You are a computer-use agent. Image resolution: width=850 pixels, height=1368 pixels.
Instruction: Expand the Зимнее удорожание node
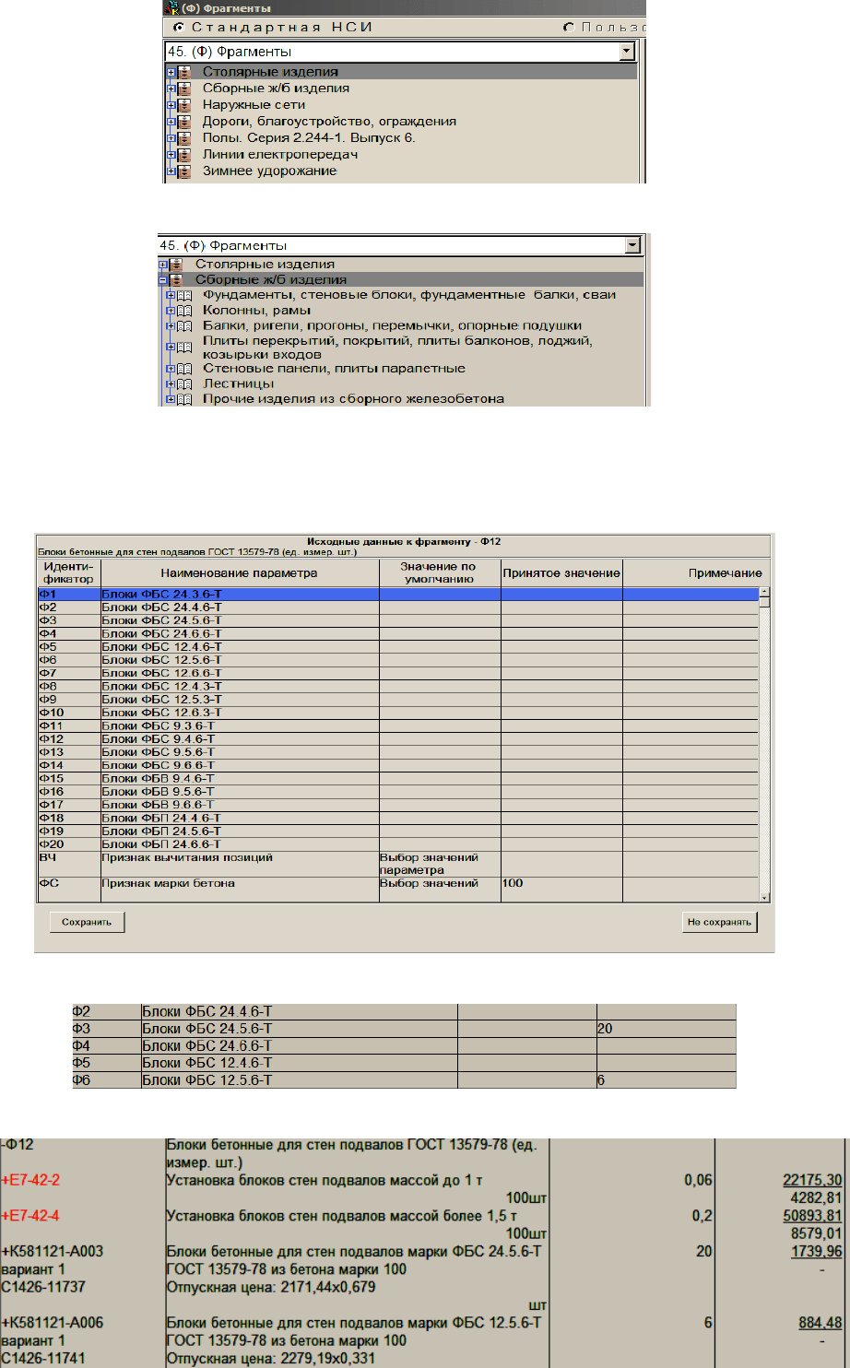(171, 171)
